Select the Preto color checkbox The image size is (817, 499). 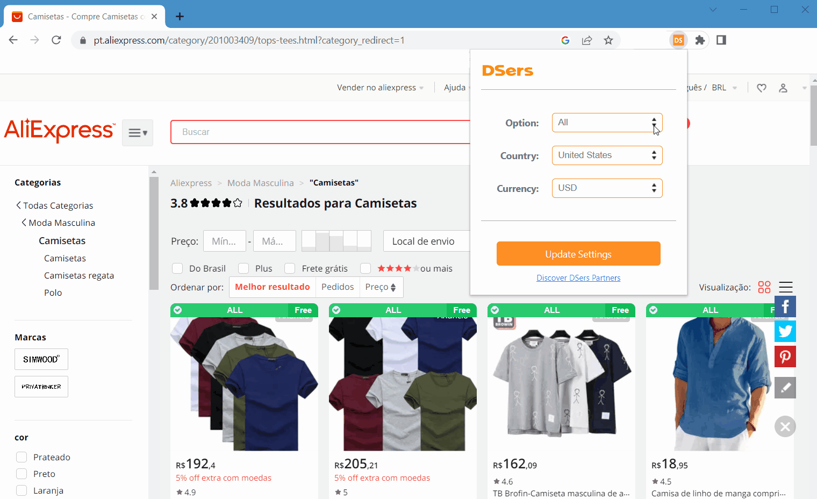tap(21, 474)
